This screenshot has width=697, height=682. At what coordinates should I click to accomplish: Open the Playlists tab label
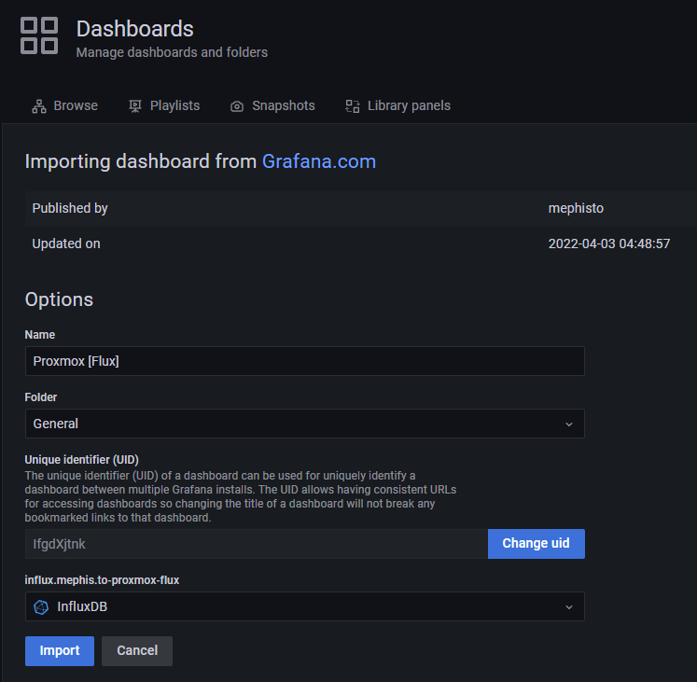(174, 106)
